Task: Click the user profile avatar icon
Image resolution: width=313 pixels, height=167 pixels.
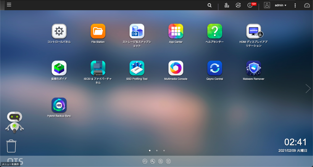Action: tap(267, 5)
